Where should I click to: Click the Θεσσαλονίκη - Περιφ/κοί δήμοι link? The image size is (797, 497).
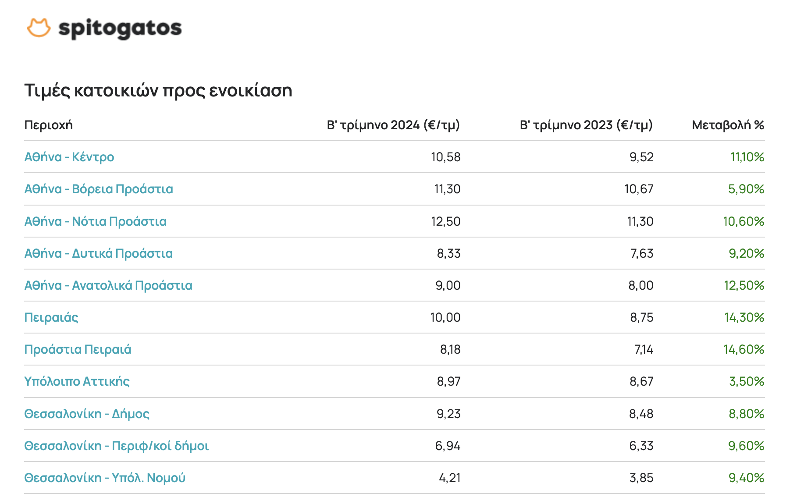click(117, 446)
